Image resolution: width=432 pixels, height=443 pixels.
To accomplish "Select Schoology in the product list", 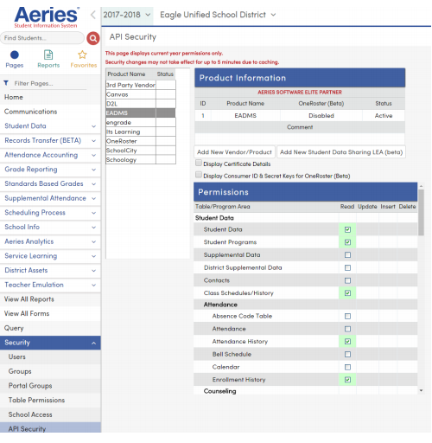I will click(x=141, y=160).
